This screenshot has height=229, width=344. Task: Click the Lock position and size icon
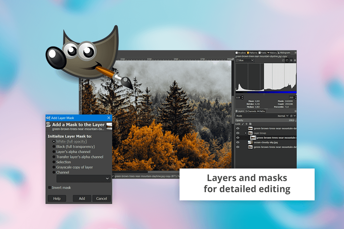click(247, 124)
